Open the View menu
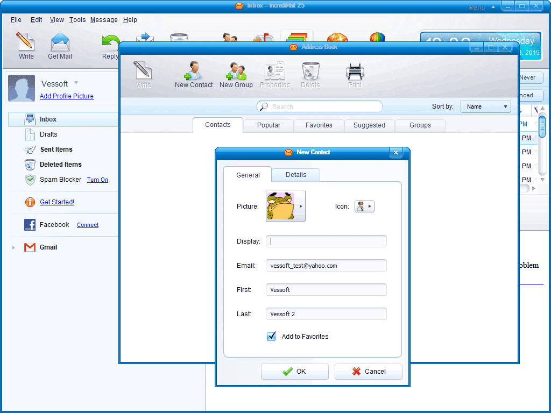The width and height of the screenshot is (551, 413). click(x=56, y=20)
